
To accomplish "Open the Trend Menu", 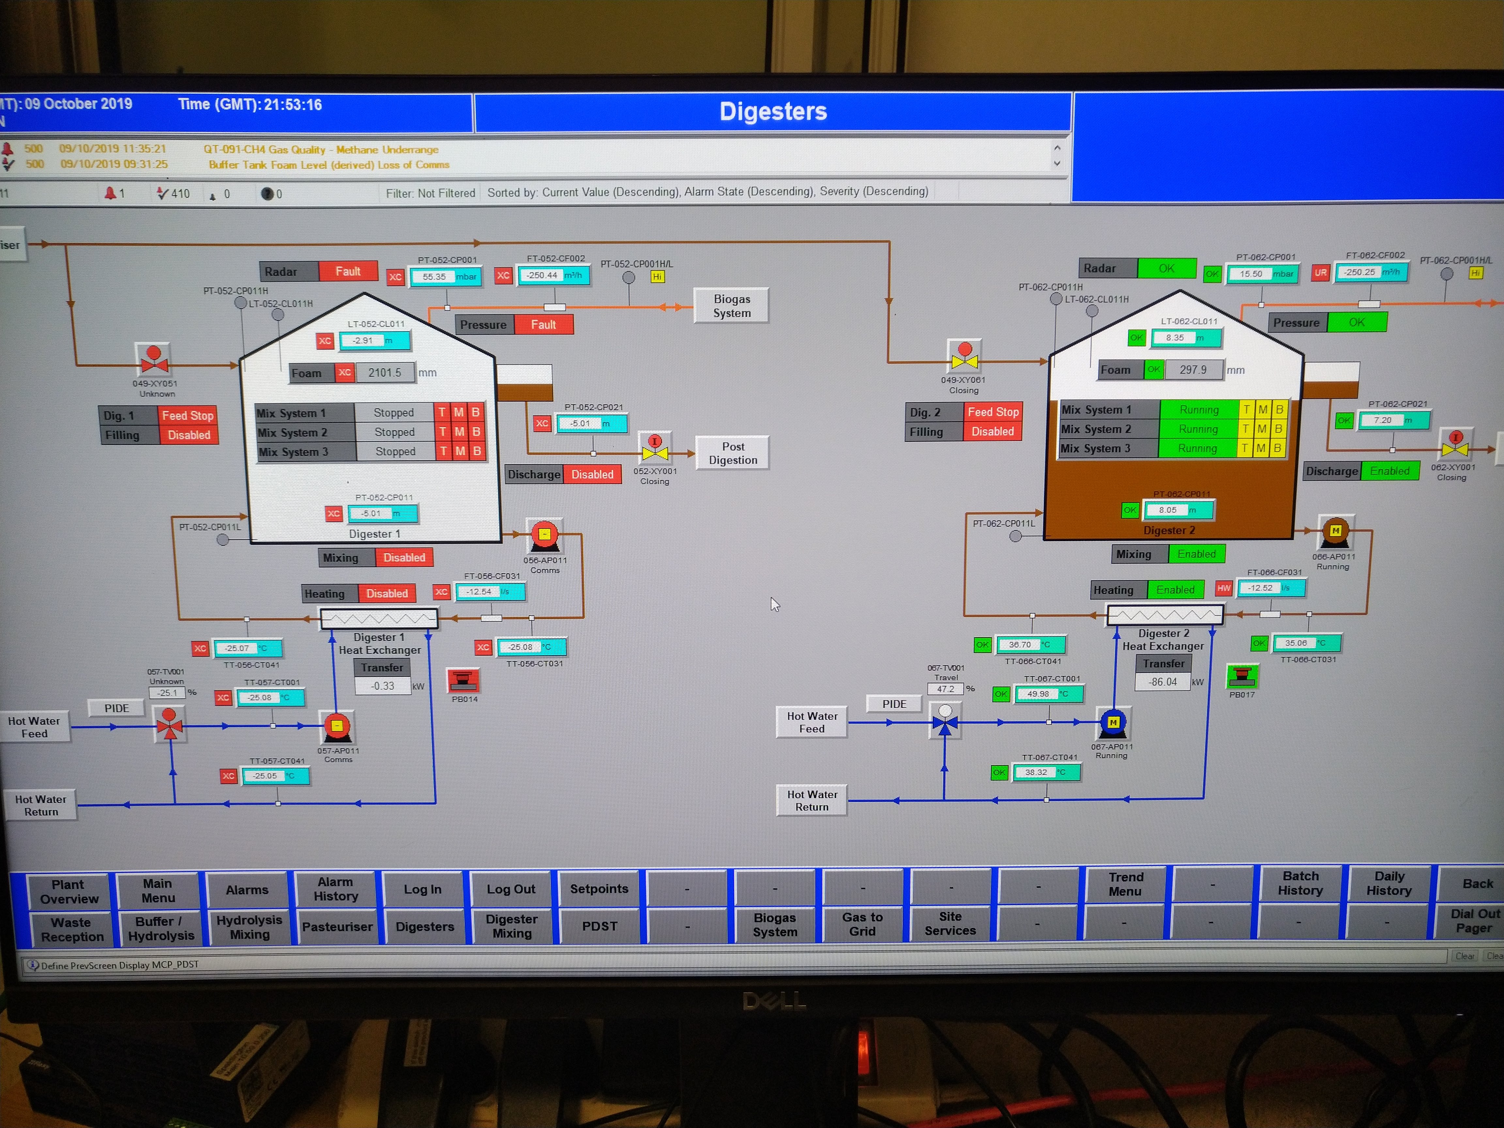I will coord(1125,884).
